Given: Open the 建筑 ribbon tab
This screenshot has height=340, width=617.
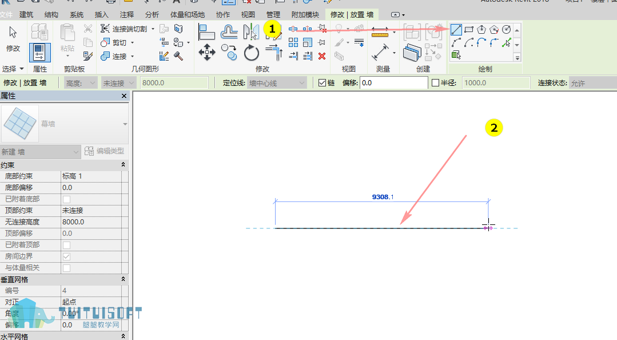Looking at the screenshot, I should (x=26, y=14).
